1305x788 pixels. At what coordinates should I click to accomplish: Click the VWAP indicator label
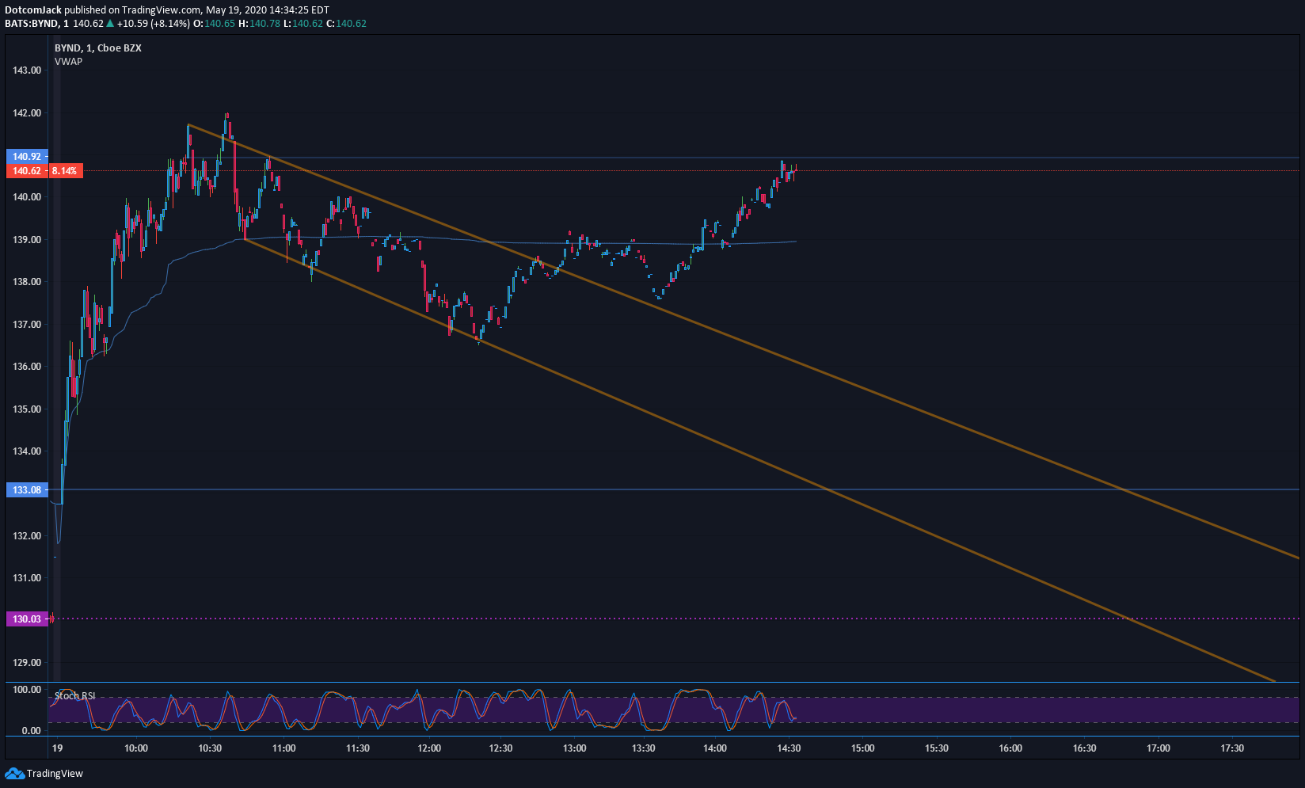click(x=68, y=62)
